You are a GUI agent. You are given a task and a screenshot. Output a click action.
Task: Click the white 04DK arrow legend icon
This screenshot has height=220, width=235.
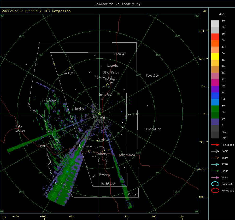215,151
